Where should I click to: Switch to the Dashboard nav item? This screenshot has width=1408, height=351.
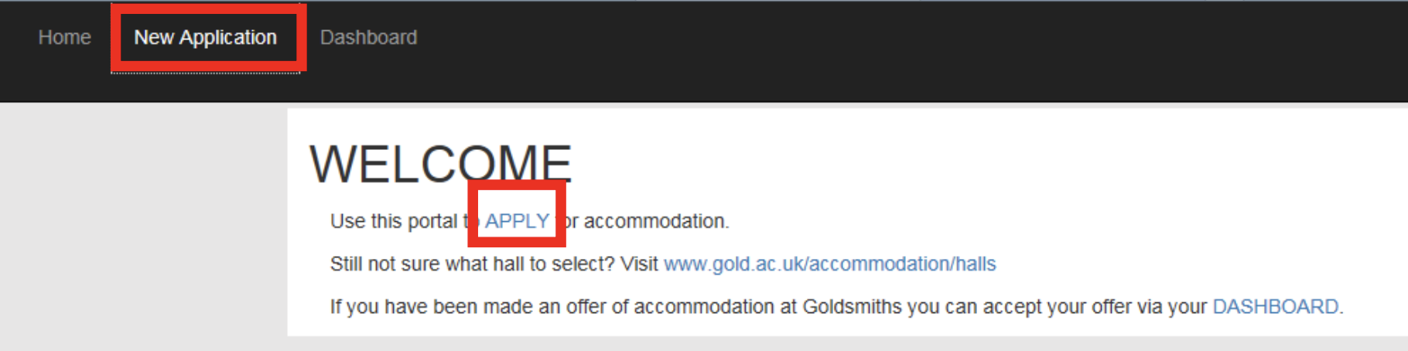(368, 37)
